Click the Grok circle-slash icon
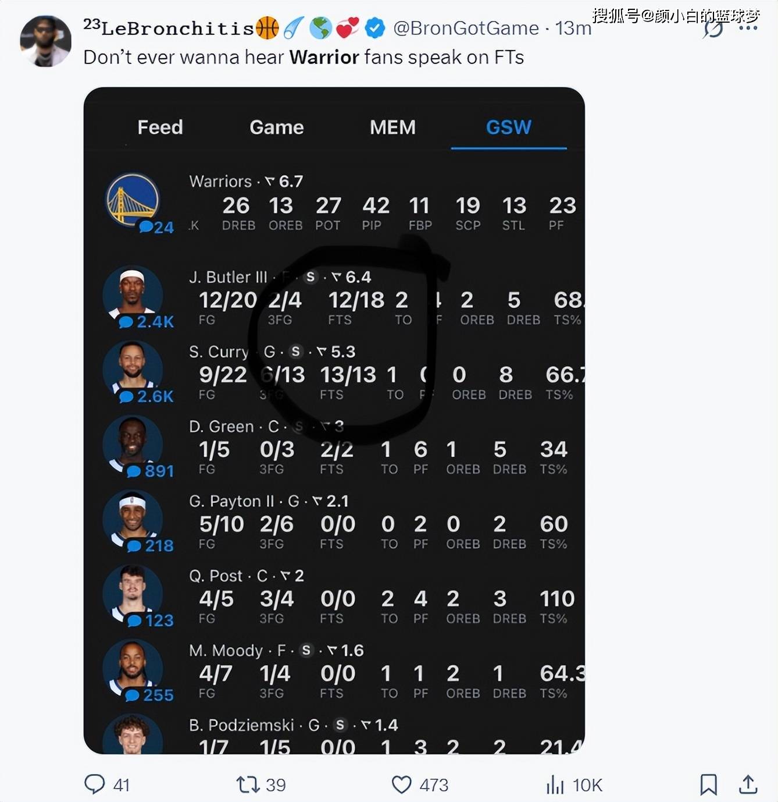This screenshot has height=802, width=778. tap(713, 29)
